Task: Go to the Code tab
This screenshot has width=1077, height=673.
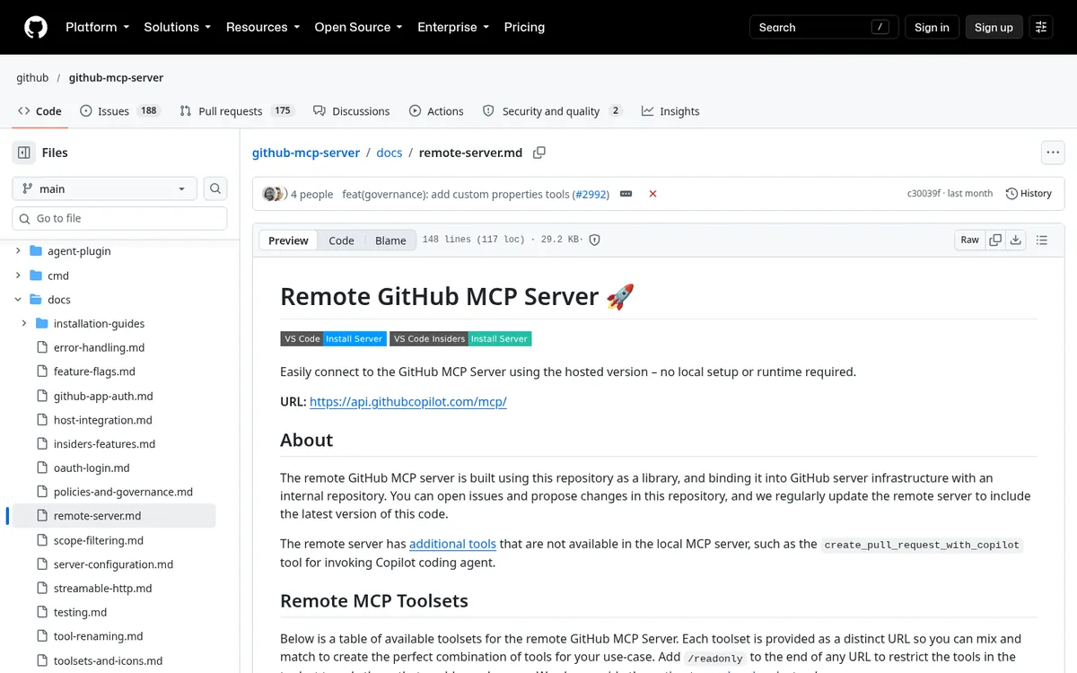Action: [x=39, y=111]
